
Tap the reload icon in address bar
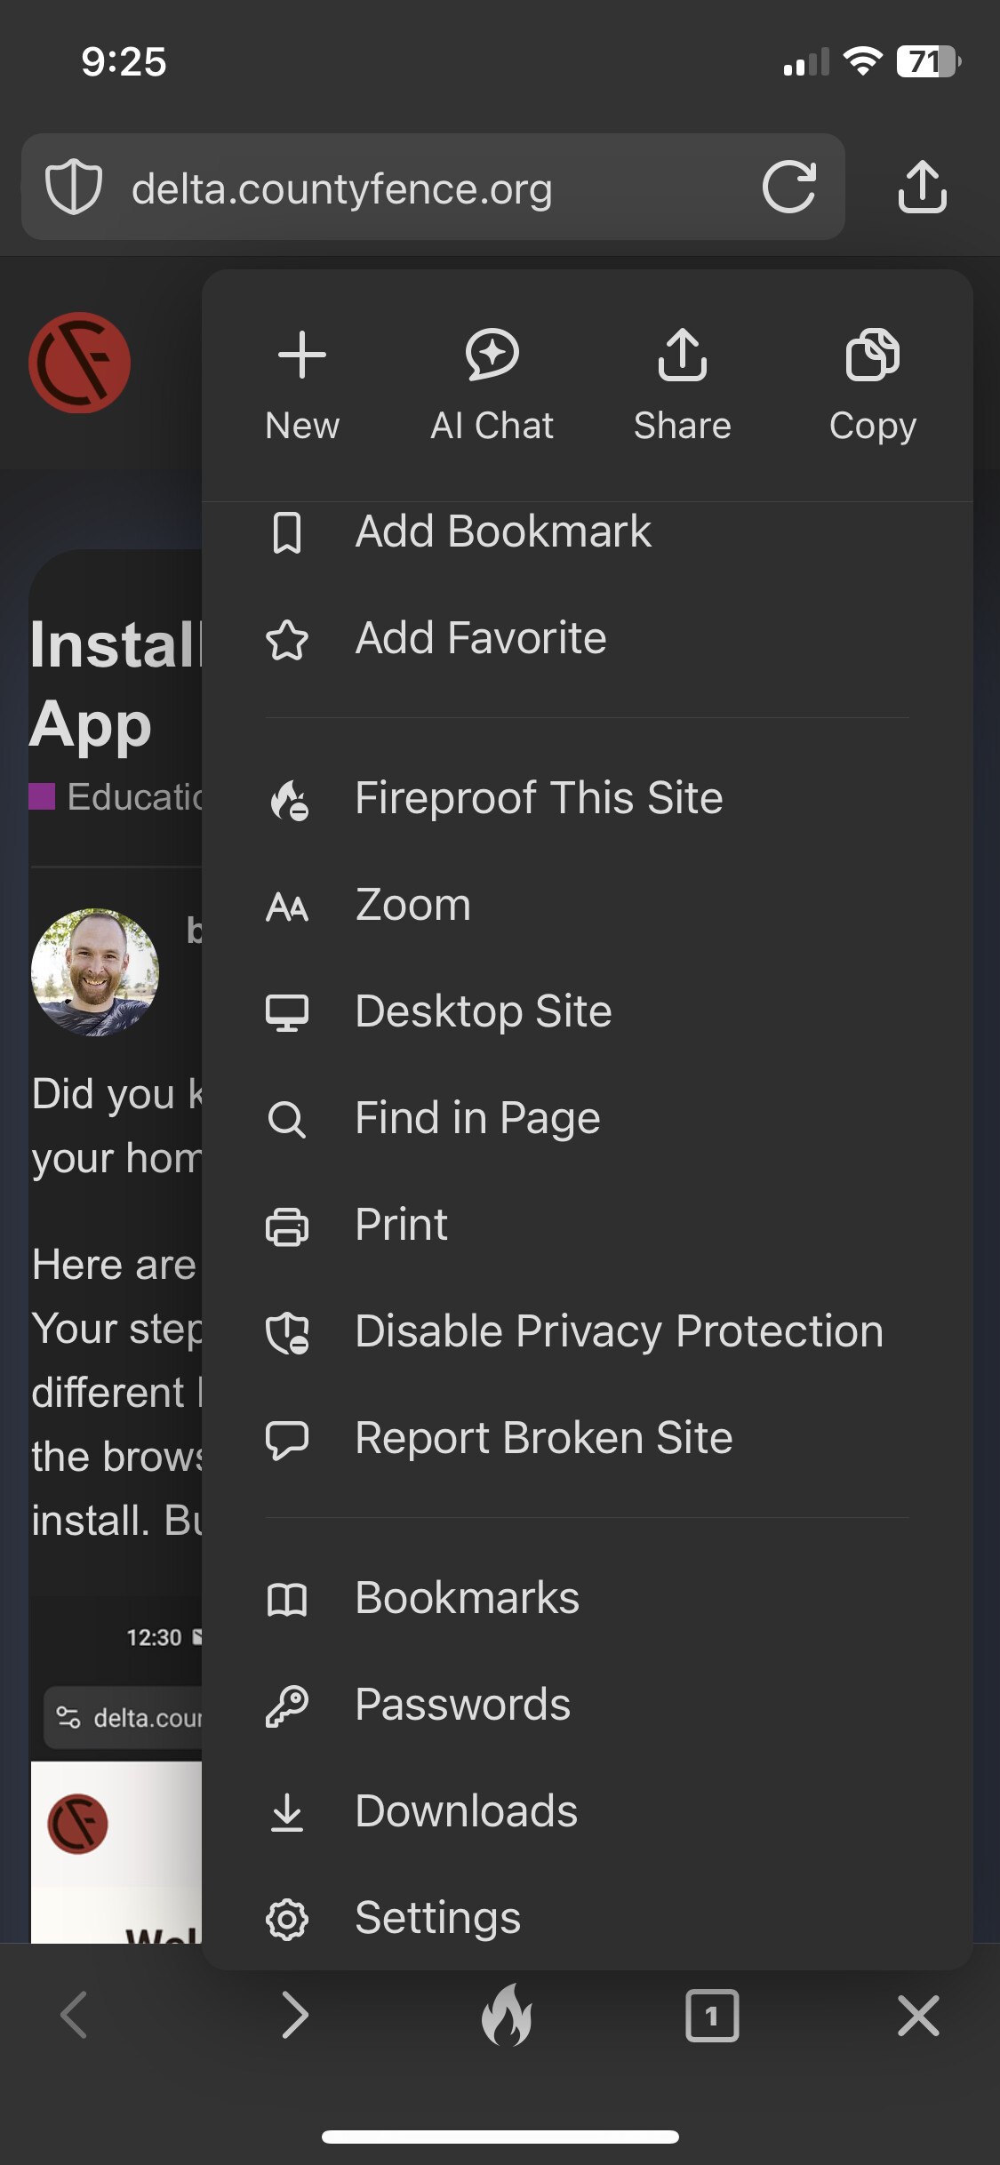789,187
